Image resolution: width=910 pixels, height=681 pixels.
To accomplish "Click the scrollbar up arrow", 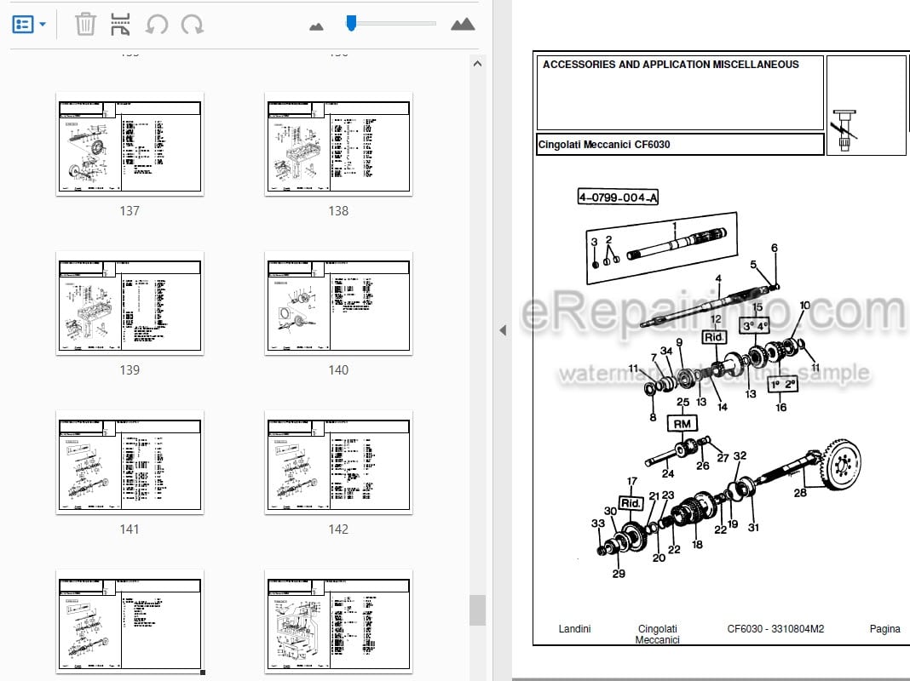I will pos(477,64).
